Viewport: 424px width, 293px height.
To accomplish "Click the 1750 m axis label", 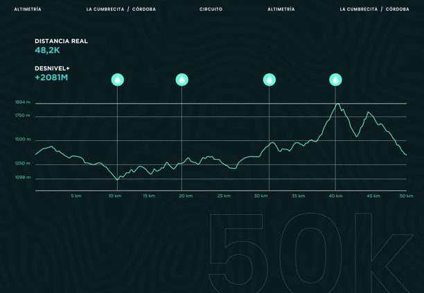I will pyautogui.click(x=23, y=115).
